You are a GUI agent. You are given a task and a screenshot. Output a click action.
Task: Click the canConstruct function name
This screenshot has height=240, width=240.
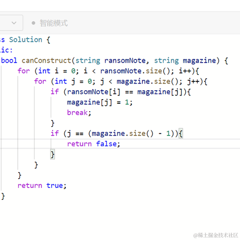pyautogui.click(x=46, y=61)
